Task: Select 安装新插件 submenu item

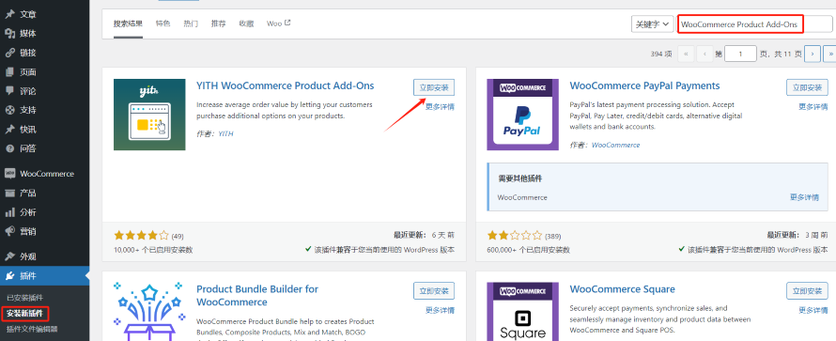Action: pyautogui.click(x=25, y=314)
